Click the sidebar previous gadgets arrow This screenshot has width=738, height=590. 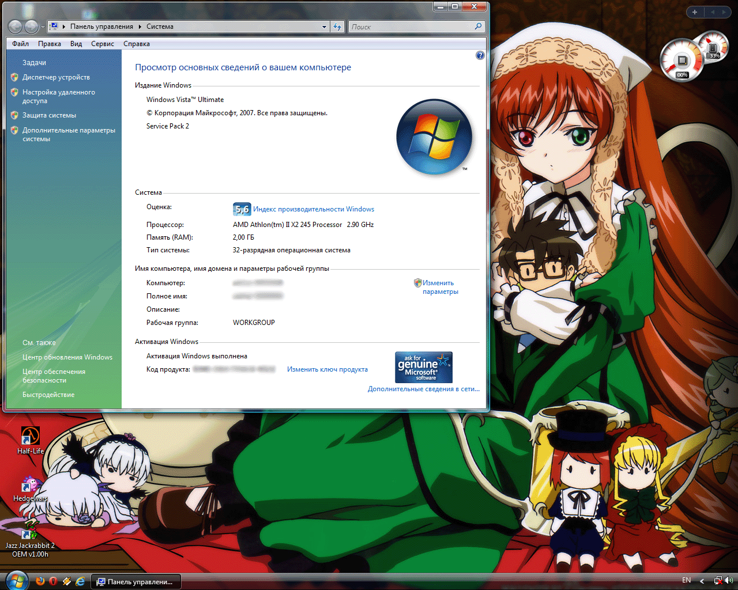(x=712, y=12)
